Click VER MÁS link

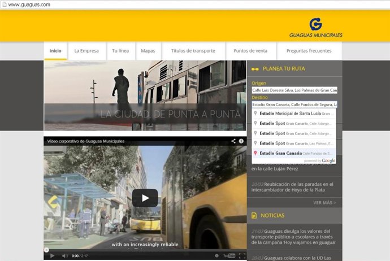pos(324,203)
